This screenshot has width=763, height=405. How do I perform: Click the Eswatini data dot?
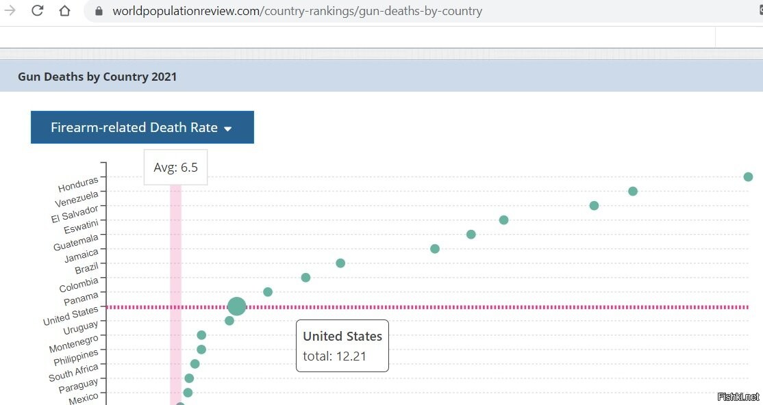(503, 220)
